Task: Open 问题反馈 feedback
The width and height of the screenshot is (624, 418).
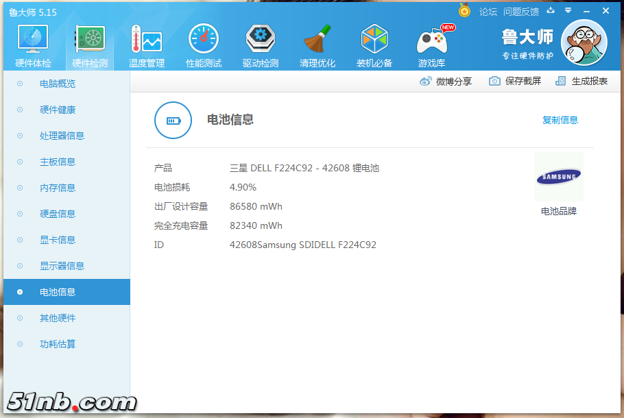Action: coord(521,12)
